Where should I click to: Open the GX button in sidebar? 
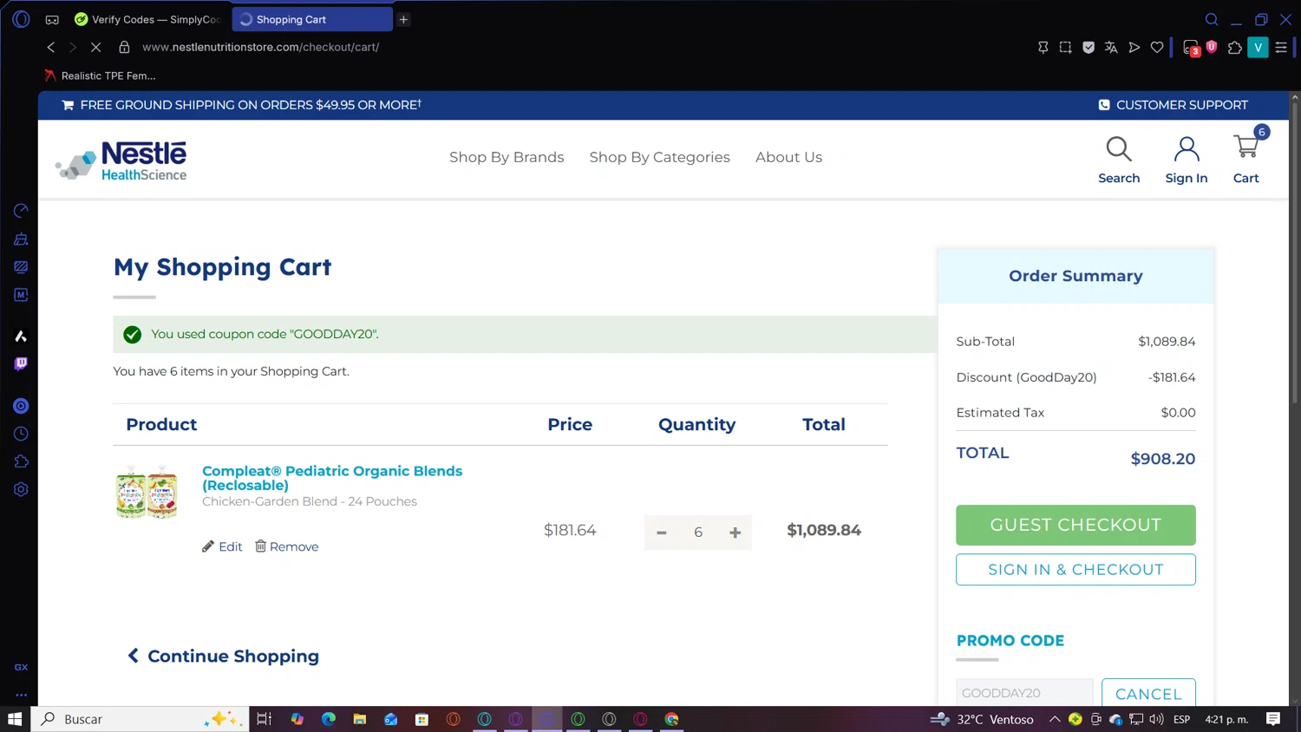(21, 667)
